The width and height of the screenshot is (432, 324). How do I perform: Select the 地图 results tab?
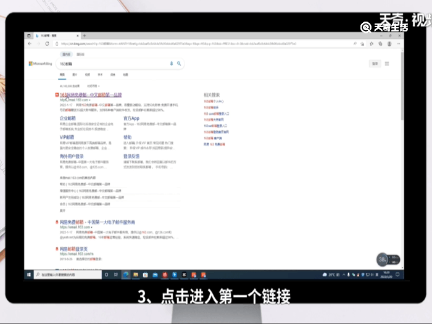click(x=125, y=75)
